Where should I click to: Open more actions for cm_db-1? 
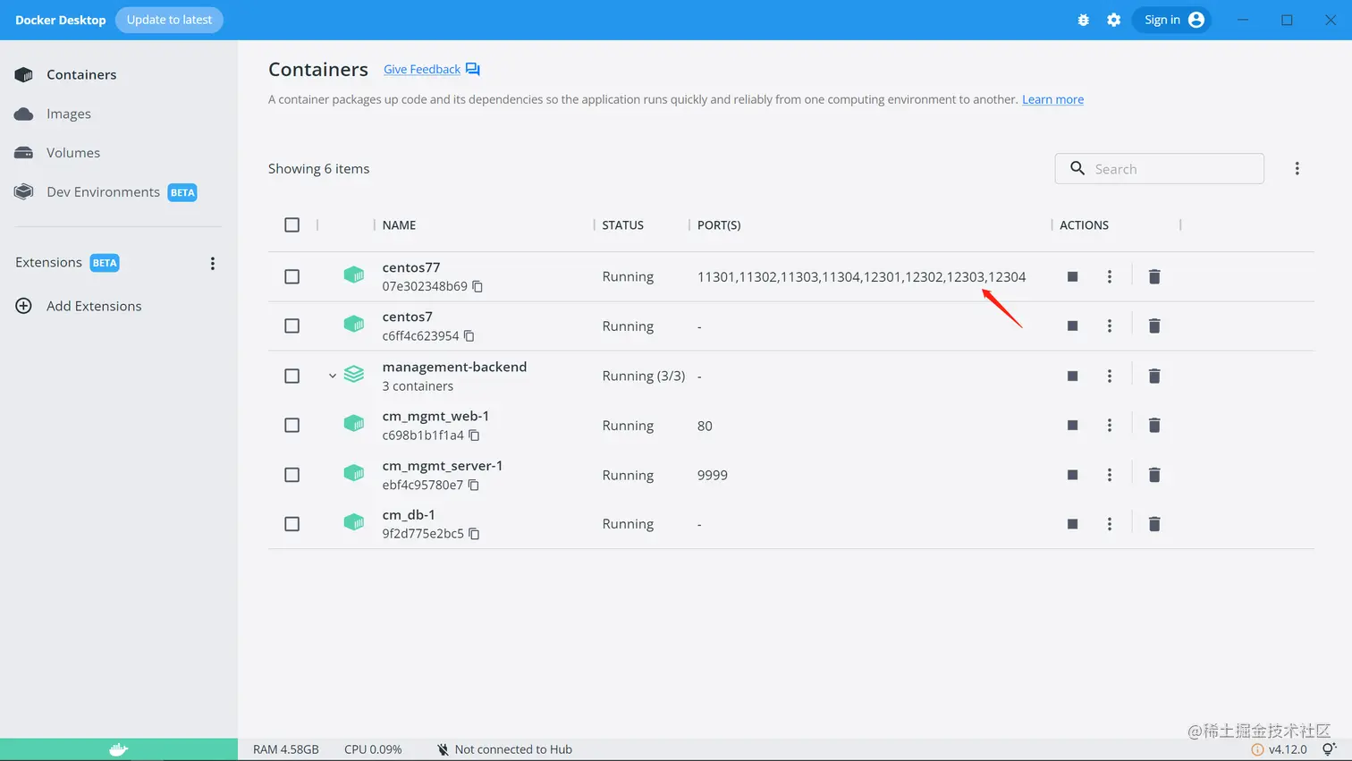(1110, 524)
